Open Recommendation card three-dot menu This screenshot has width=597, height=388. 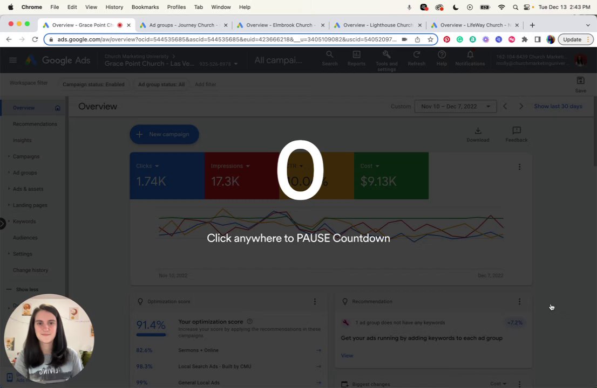coord(519,301)
